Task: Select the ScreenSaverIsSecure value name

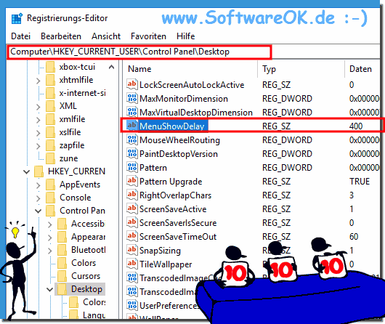Action: [178, 223]
